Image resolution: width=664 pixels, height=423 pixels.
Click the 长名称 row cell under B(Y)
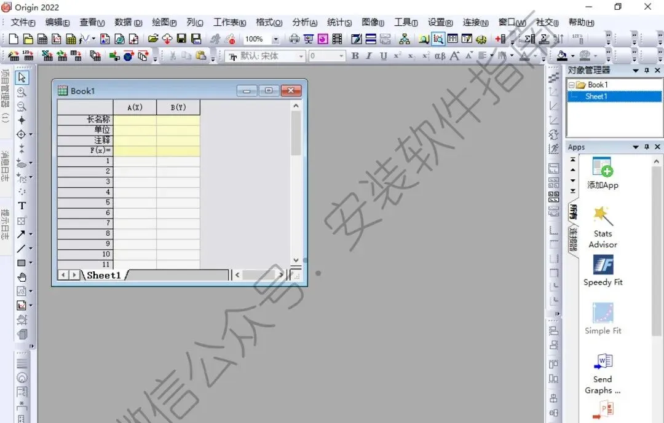[178, 120]
